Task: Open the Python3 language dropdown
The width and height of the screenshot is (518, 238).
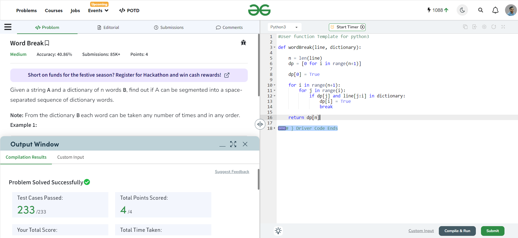Action: (284, 27)
